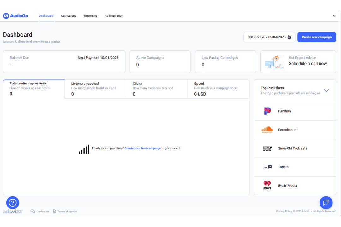341x227 pixels.
Task: Open the Ad Inspiration tab
Action: (x=114, y=16)
